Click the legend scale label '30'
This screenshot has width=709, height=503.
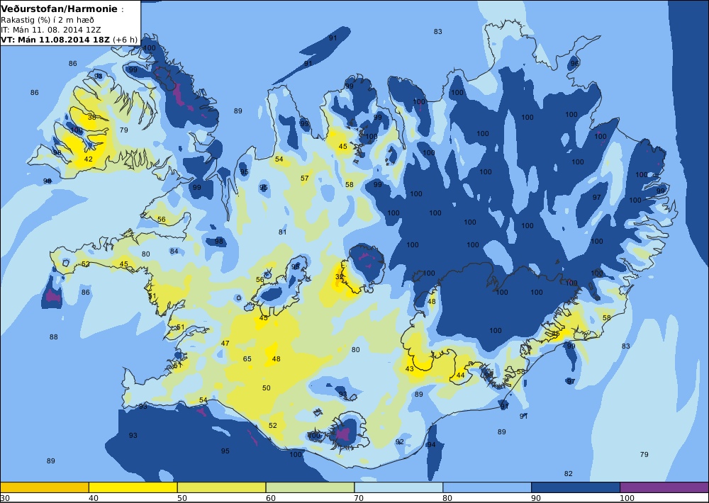tap(5, 498)
